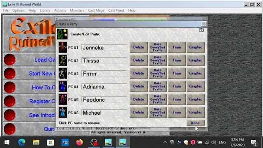Launch Microsoft Edge from the taskbar
Screen dimensions: 263x148
pos(22,142)
